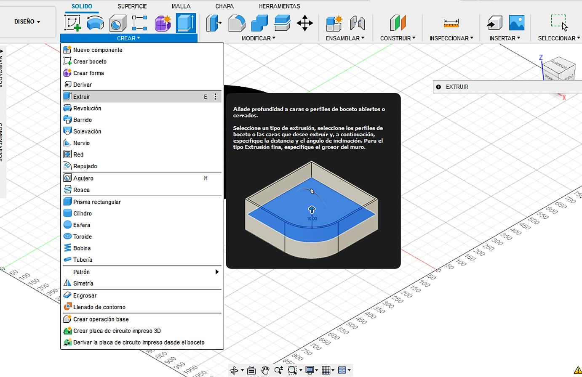Open the CONSTRUIR dropdown
This screenshot has height=377, width=582.
point(398,38)
